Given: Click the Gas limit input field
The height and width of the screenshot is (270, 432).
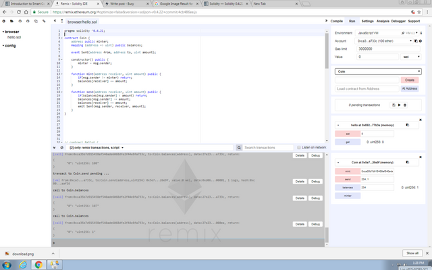Looking at the screenshot, I should pos(388,49).
